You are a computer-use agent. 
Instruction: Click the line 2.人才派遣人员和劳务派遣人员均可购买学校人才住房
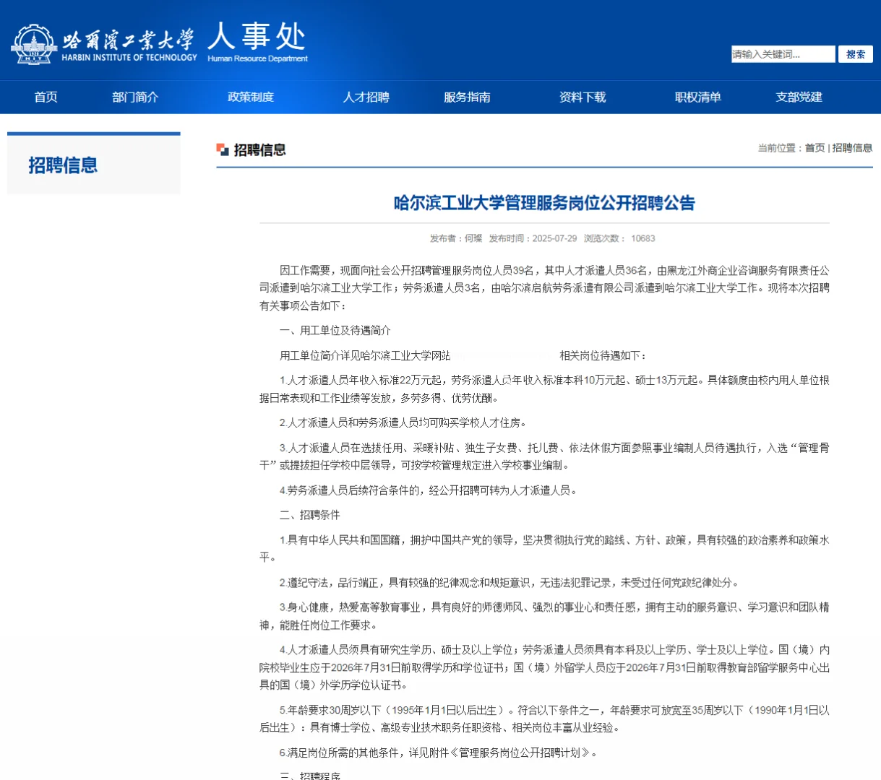pos(403,422)
